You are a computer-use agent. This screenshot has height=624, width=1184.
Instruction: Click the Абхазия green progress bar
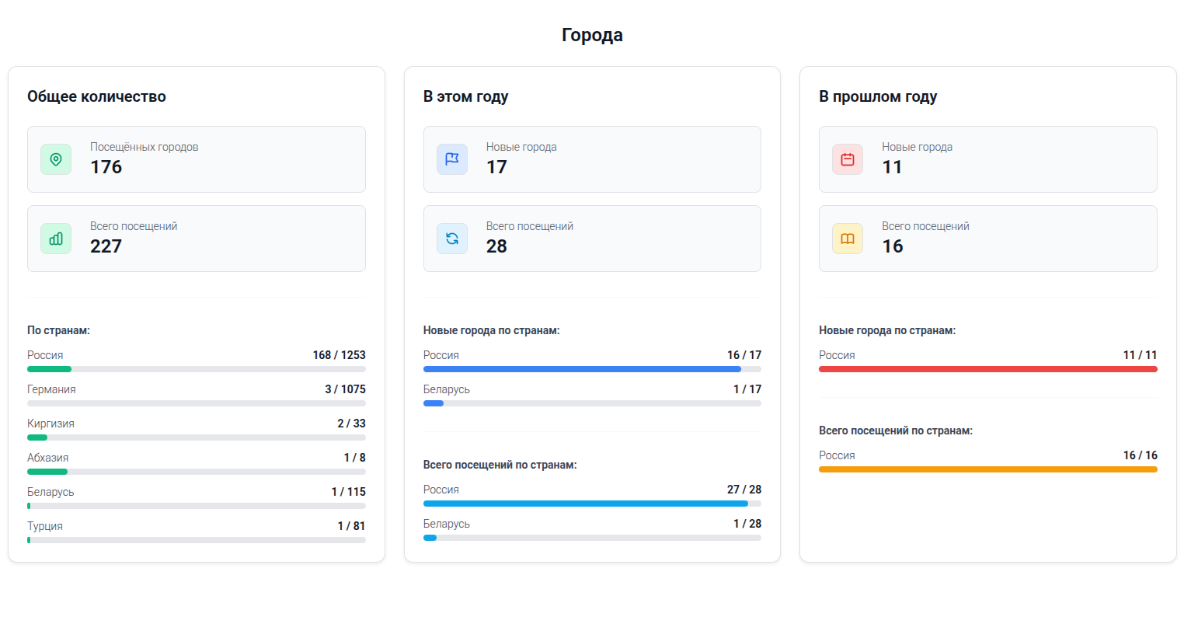click(x=196, y=472)
